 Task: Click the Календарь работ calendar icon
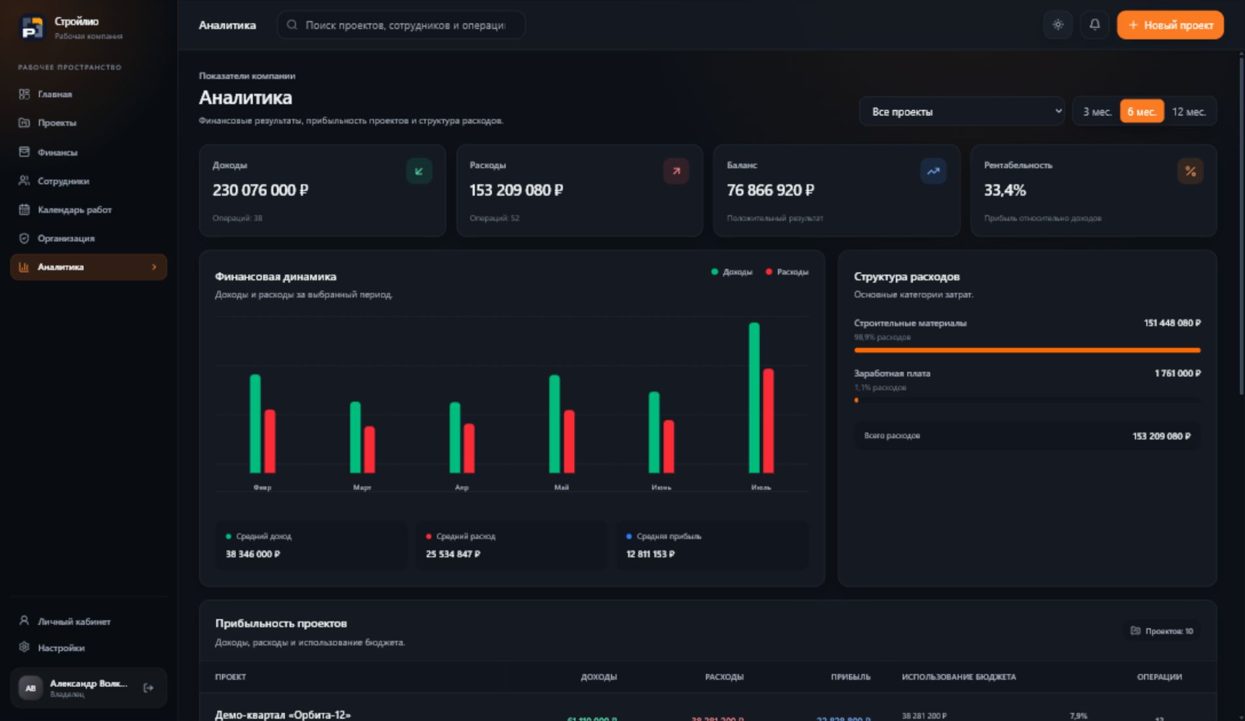point(24,210)
